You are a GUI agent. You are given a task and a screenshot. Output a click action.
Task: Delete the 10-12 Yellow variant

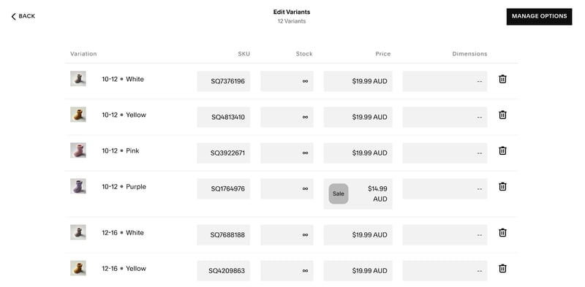(x=502, y=115)
